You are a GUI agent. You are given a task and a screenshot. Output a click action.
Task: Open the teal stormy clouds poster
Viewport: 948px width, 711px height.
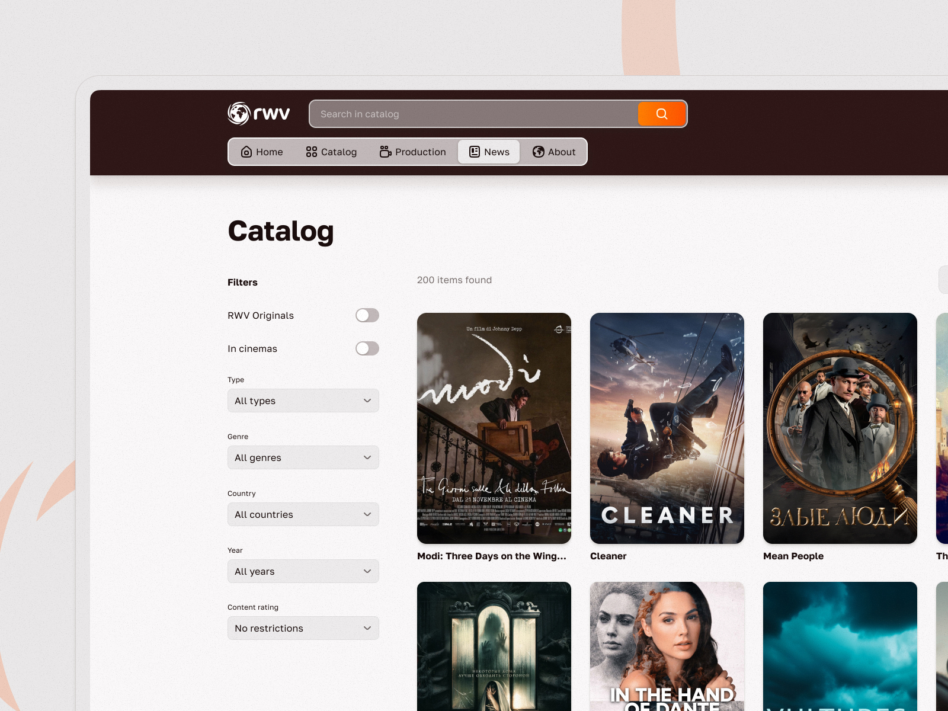pyautogui.click(x=840, y=646)
